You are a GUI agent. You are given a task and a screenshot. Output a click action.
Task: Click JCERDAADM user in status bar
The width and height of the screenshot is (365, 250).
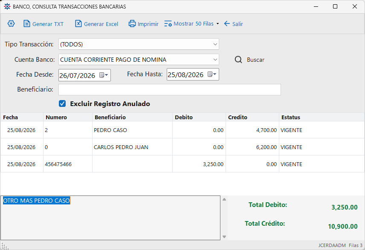coord(332,245)
